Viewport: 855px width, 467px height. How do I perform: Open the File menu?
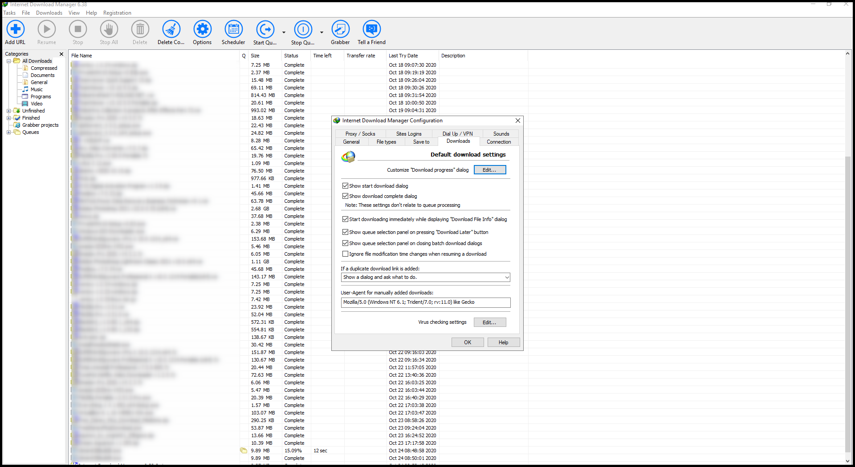26,13
